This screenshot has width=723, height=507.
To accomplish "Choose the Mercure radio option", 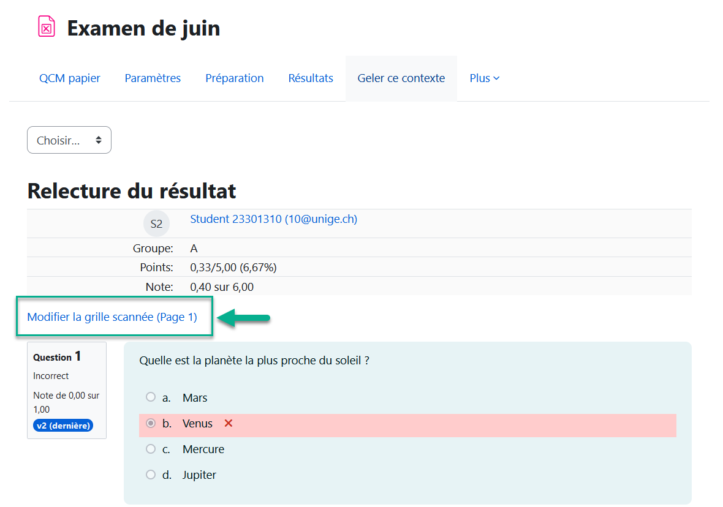I will tap(151, 449).
